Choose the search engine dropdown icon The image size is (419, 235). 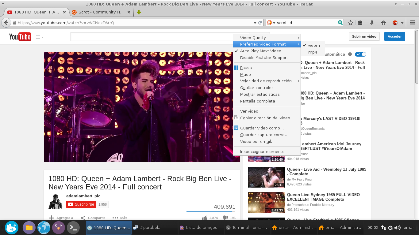click(x=270, y=23)
